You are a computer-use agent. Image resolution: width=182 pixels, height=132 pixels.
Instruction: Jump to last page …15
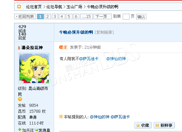[x=86, y=17]
